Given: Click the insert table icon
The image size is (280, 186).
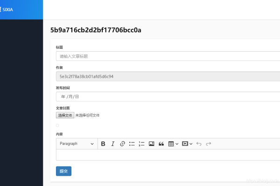Looking at the screenshot, I should point(171,144).
